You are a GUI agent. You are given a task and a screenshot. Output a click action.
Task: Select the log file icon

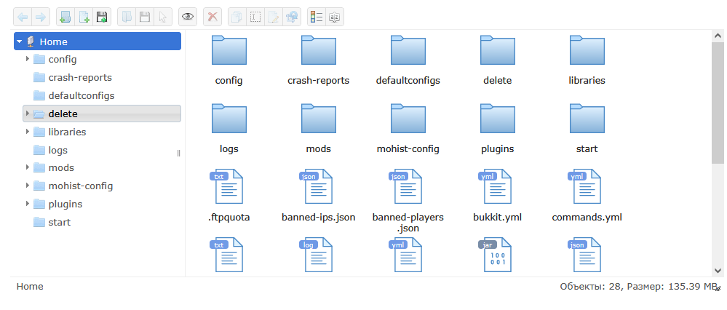point(317,255)
